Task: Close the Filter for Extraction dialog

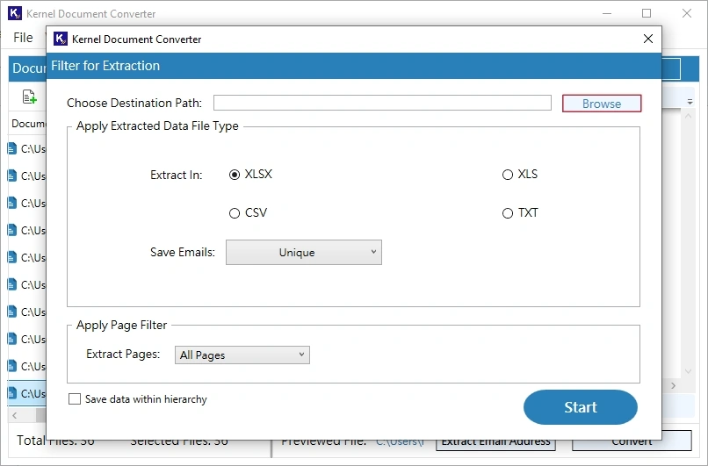Action: click(x=648, y=39)
